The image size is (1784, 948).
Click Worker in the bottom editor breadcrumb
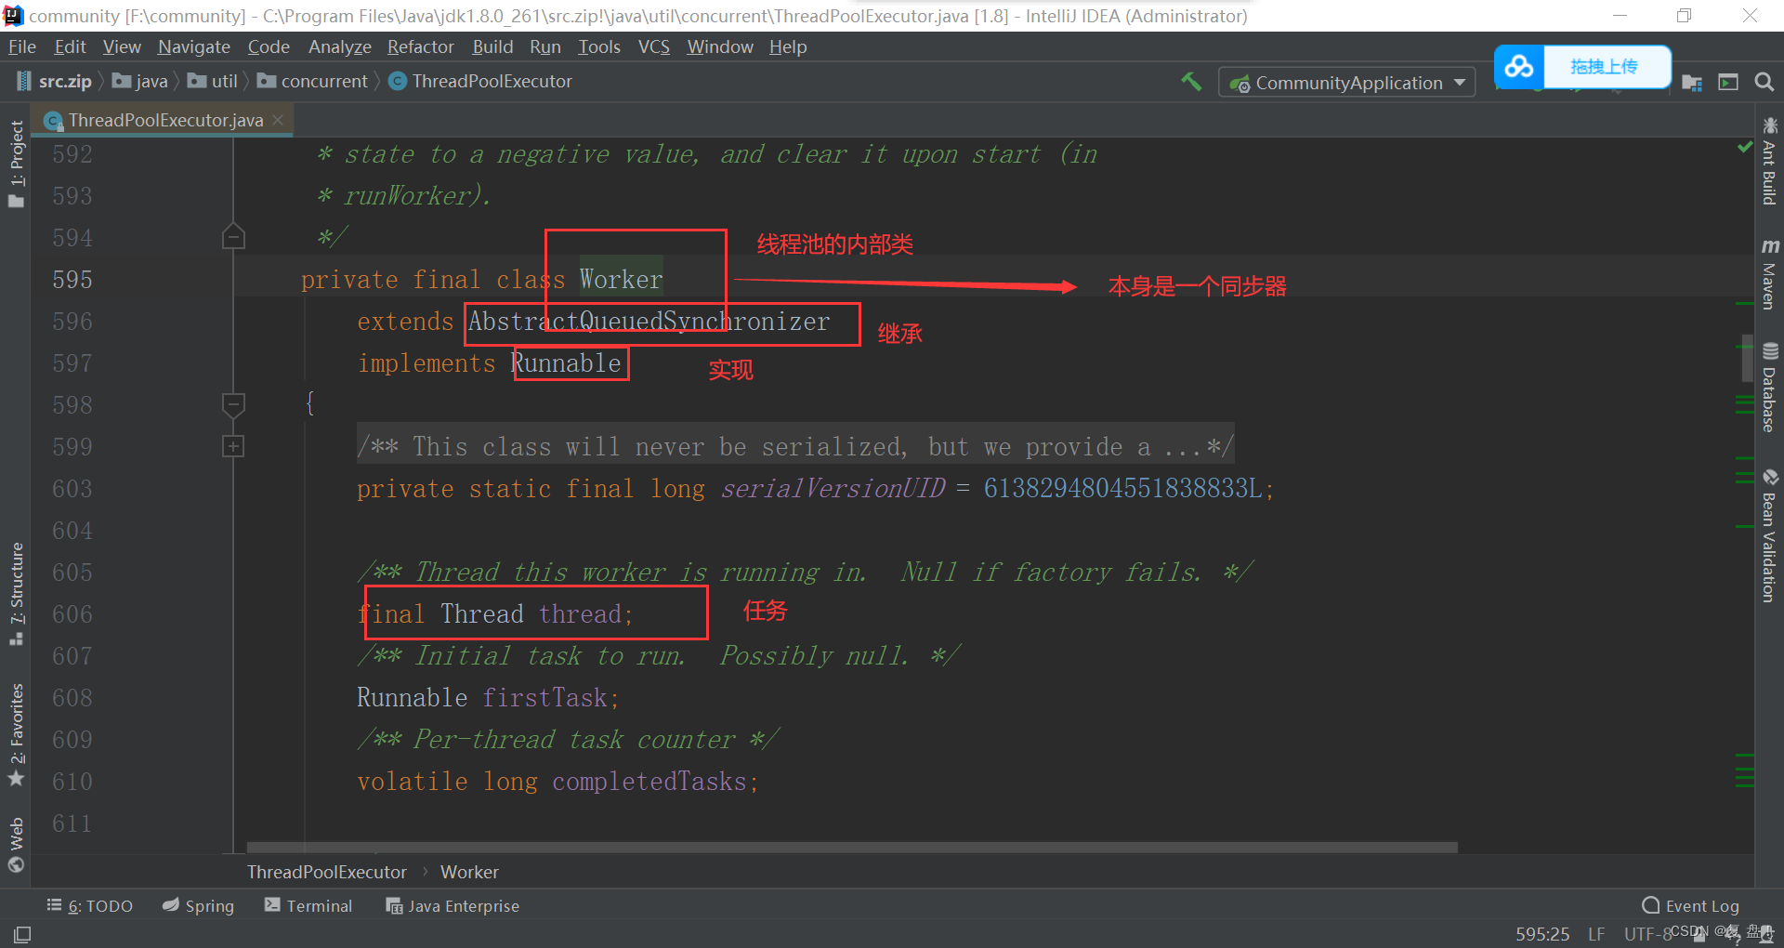(x=469, y=872)
